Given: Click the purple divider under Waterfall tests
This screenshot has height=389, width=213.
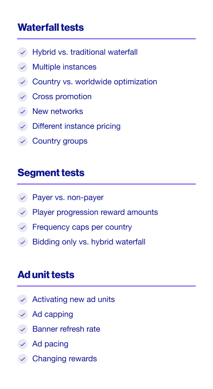Looking at the screenshot, I should point(107,39).
